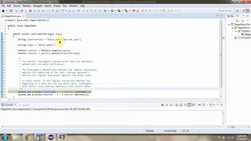Open the Source menu
This screenshot has height=141, width=251.
(17, 6)
